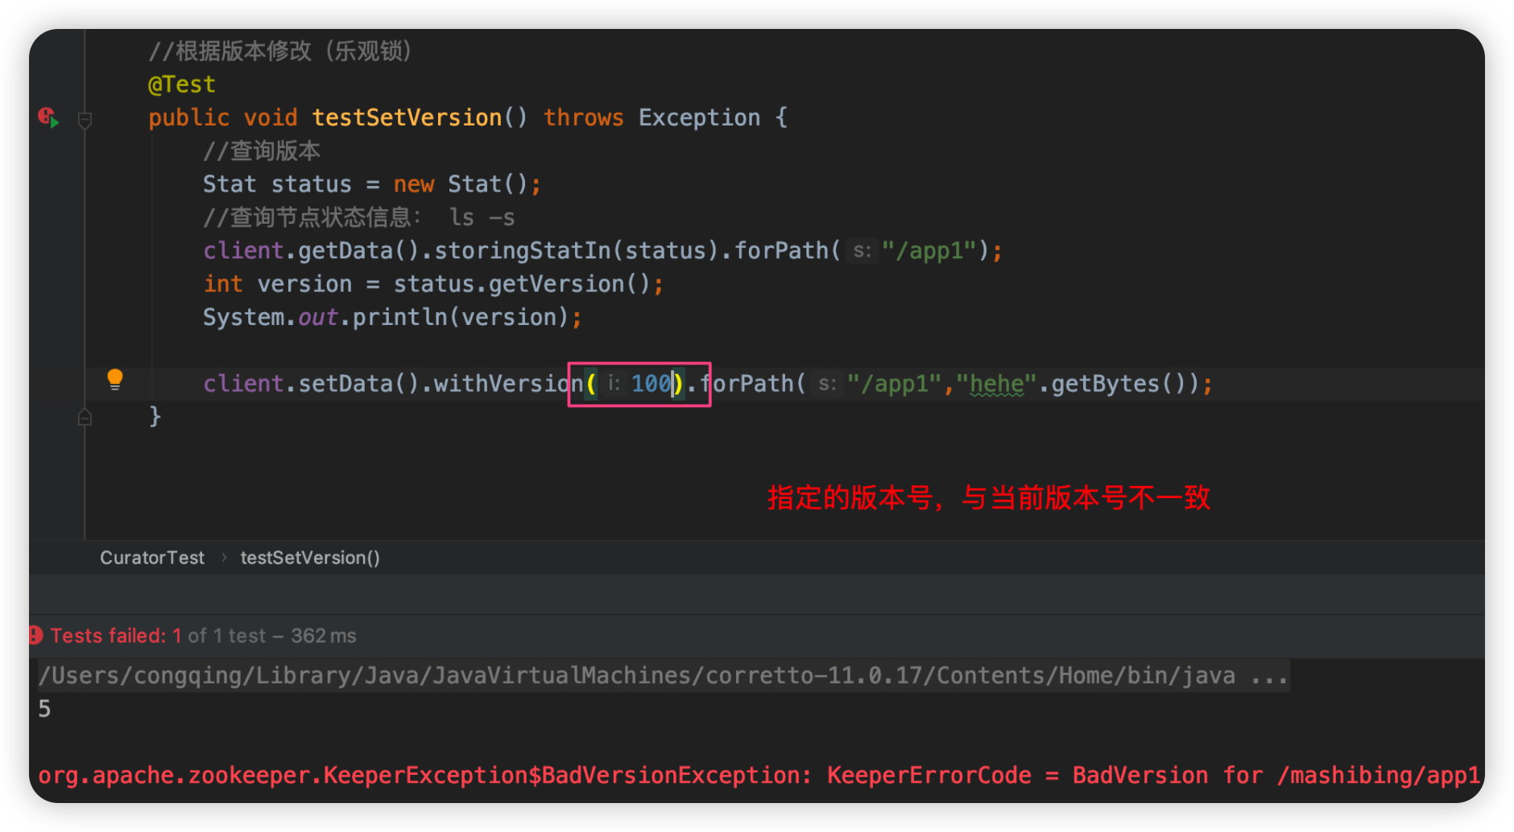Place cursor on value 100 in withVersion
Image resolution: width=1514 pixels, height=832 pixels.
[x=651, y=384]
